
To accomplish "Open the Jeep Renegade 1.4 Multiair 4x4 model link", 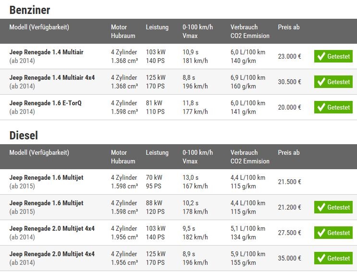I will (x=52, y=77).
